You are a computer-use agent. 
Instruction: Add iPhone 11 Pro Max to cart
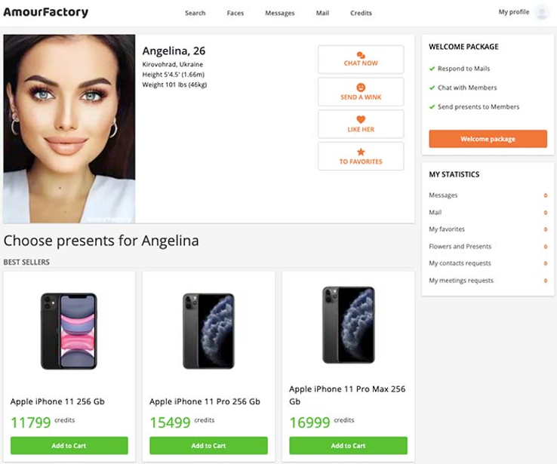(348, 445)
